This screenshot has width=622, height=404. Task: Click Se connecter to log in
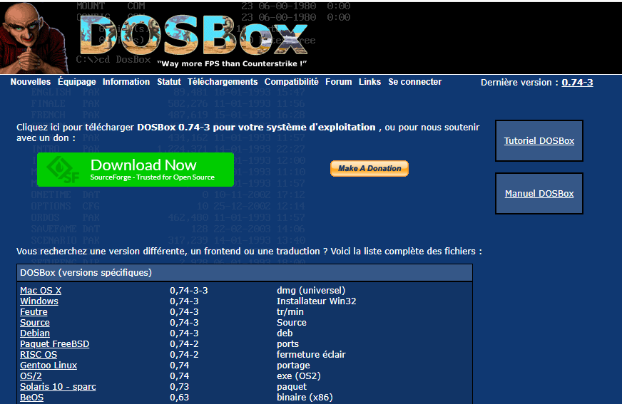415,82
